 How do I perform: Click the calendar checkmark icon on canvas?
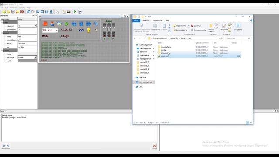[59, 24]
